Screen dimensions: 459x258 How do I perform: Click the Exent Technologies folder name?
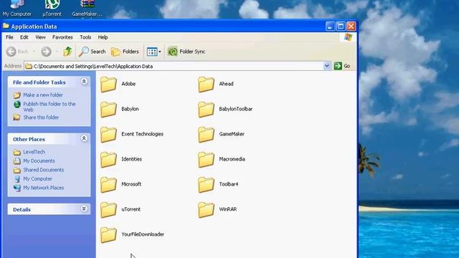point(142,134)
